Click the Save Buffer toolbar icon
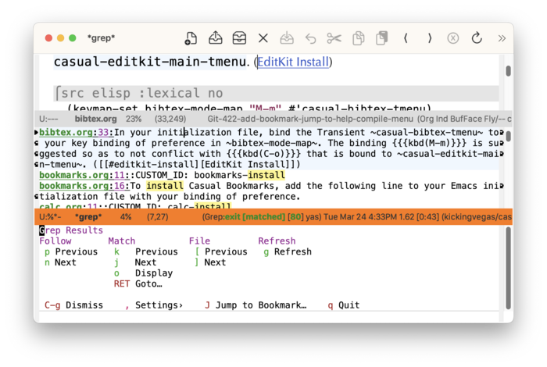The height and width of the screenshot is (367, 547). (287, 38)
